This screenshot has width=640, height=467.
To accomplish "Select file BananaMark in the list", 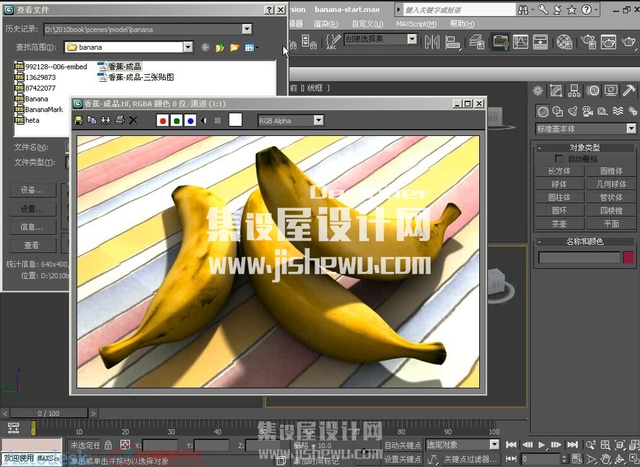I will [39, 110].
